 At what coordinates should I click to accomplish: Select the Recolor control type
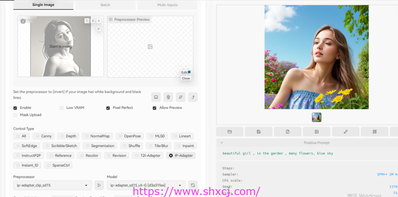coord(89,156)
